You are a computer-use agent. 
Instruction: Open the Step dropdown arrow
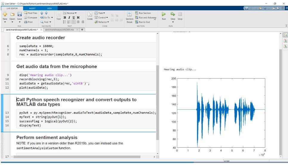tap(173, 22)
